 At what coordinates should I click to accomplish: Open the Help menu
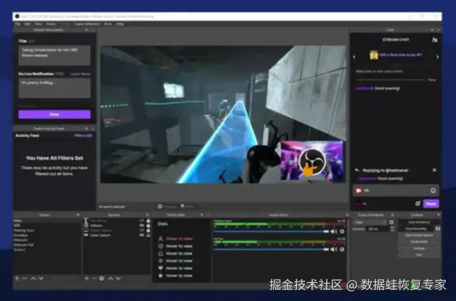pyautogui.click(x=120, y=24)
